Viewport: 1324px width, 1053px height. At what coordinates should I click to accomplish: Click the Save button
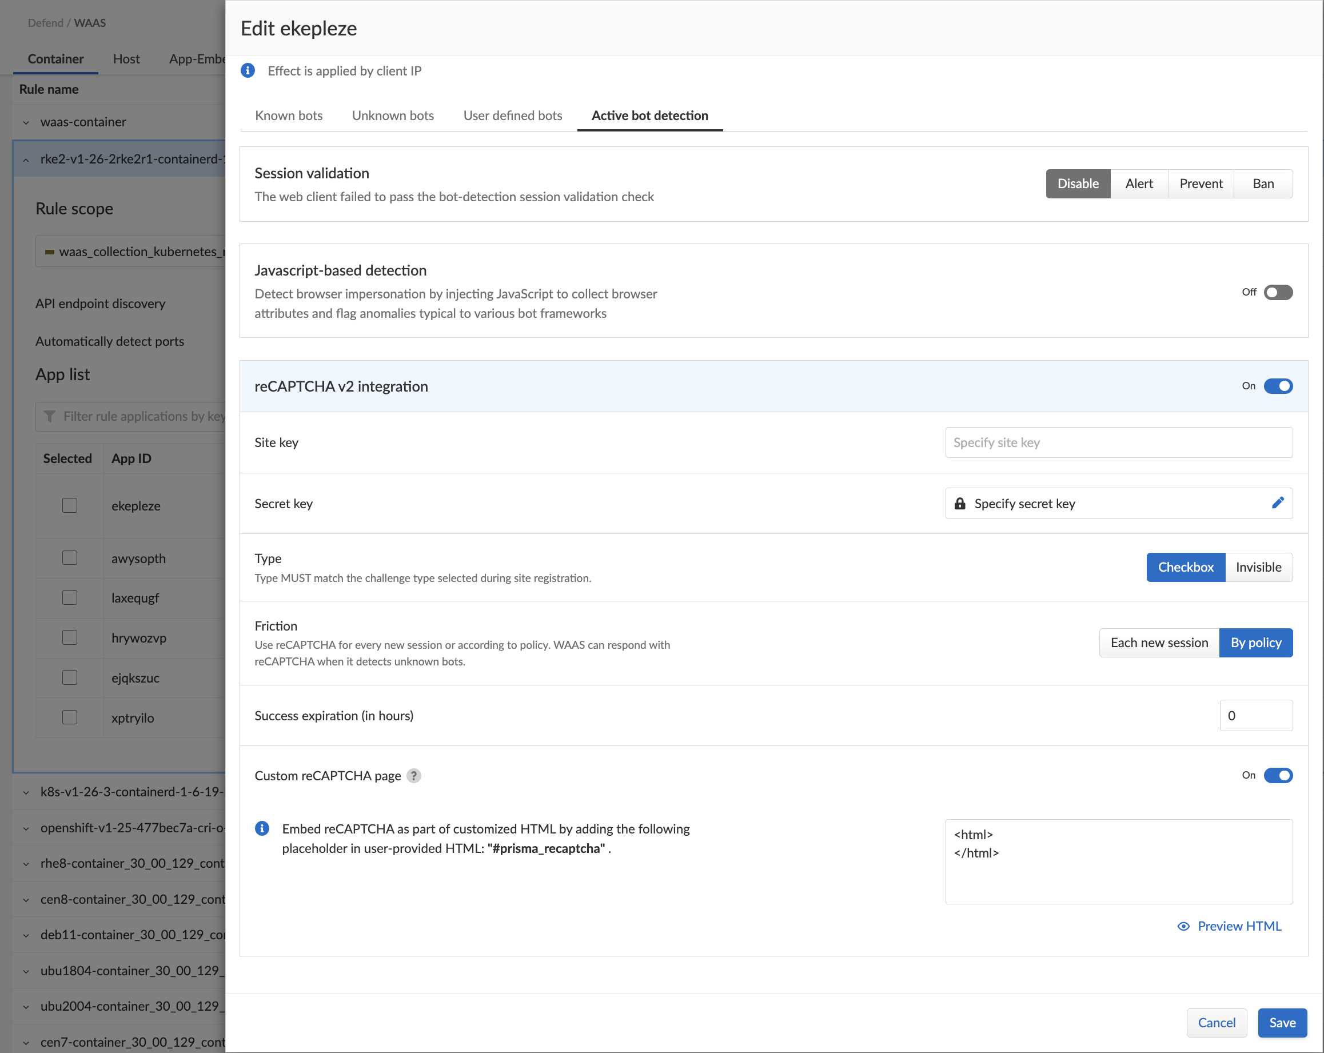[1282, 1022]
